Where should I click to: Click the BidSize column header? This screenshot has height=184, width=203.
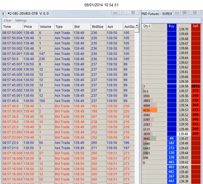tap(99, 27)
